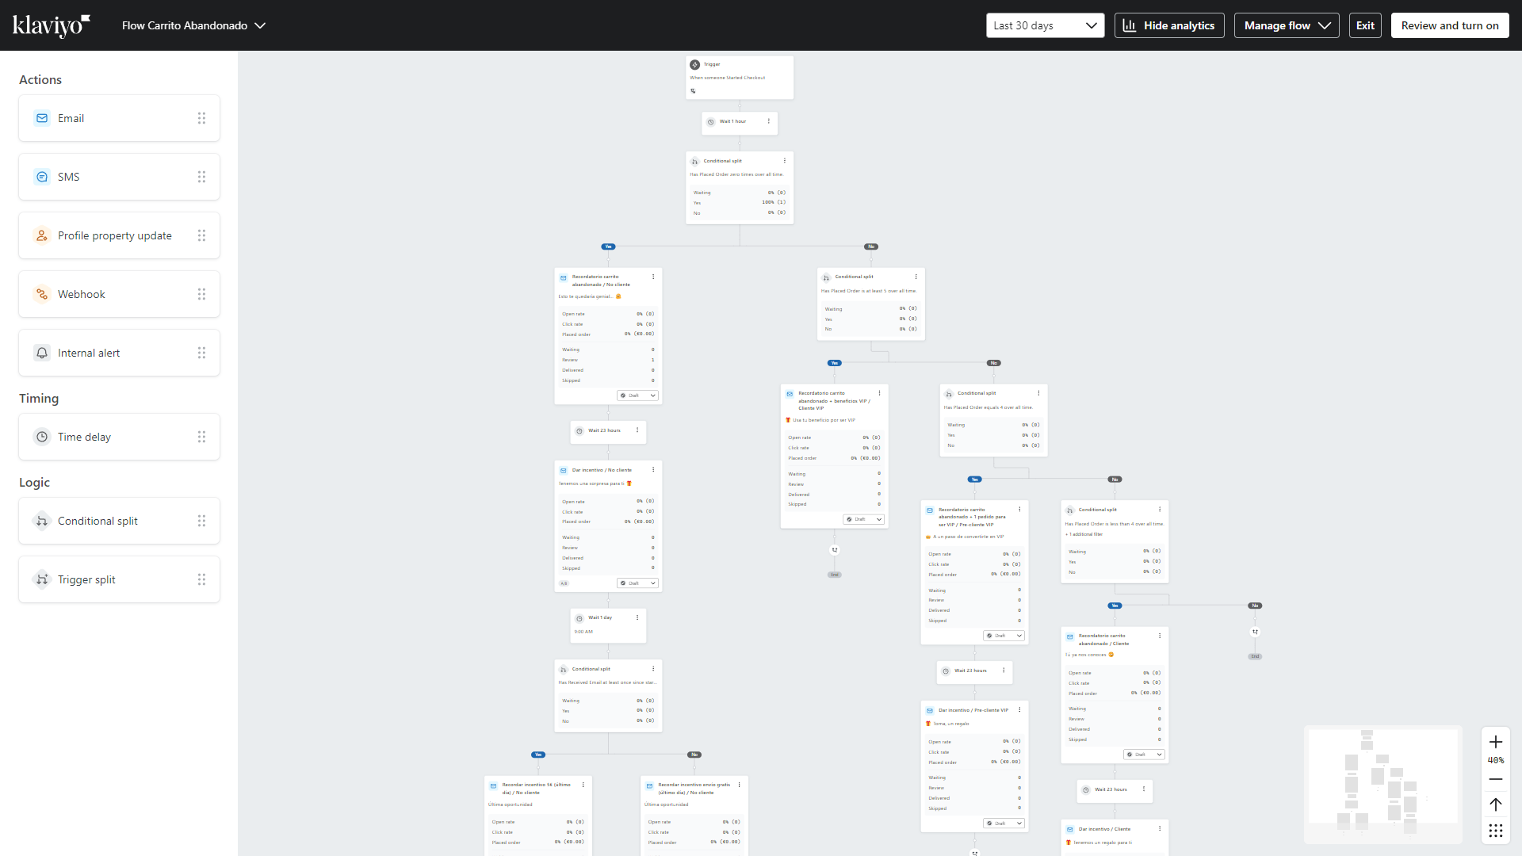
Task: Click the Review and turn on button
Action: (1450, 25)
